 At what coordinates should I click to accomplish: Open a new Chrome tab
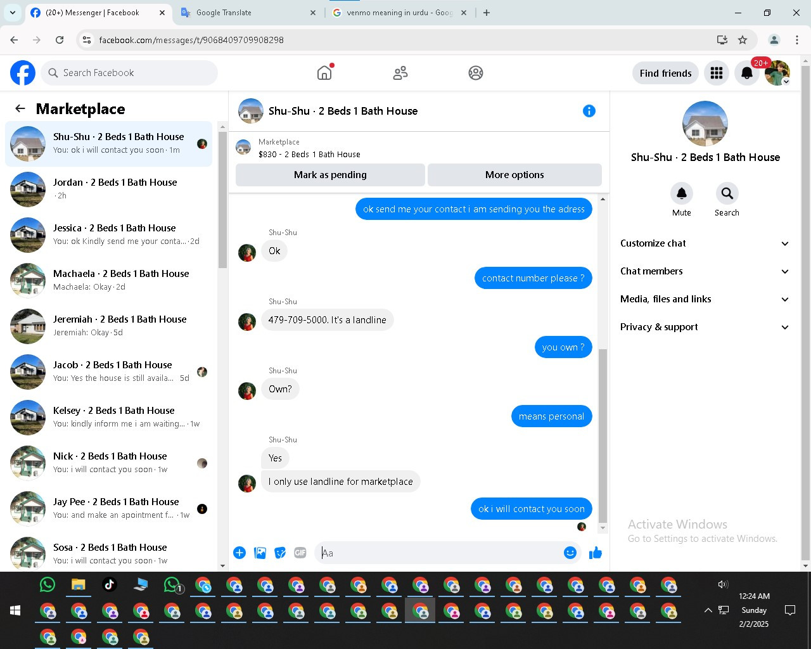tap(487, 13)
